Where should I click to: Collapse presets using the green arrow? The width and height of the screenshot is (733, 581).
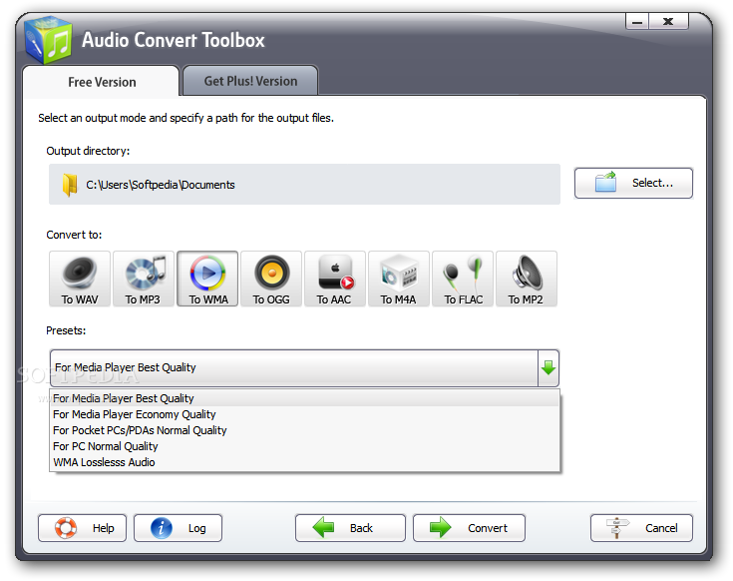click(549, 367)
